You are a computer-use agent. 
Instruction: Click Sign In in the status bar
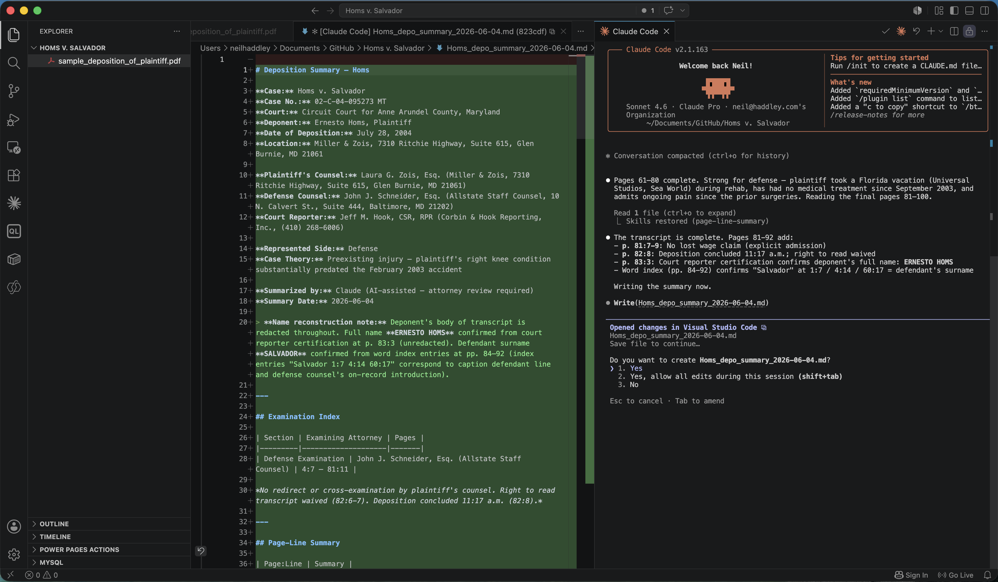click(911, 575)
